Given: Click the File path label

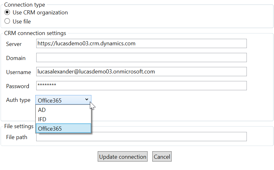Looking at the screenshot, I should click(17, 137).
